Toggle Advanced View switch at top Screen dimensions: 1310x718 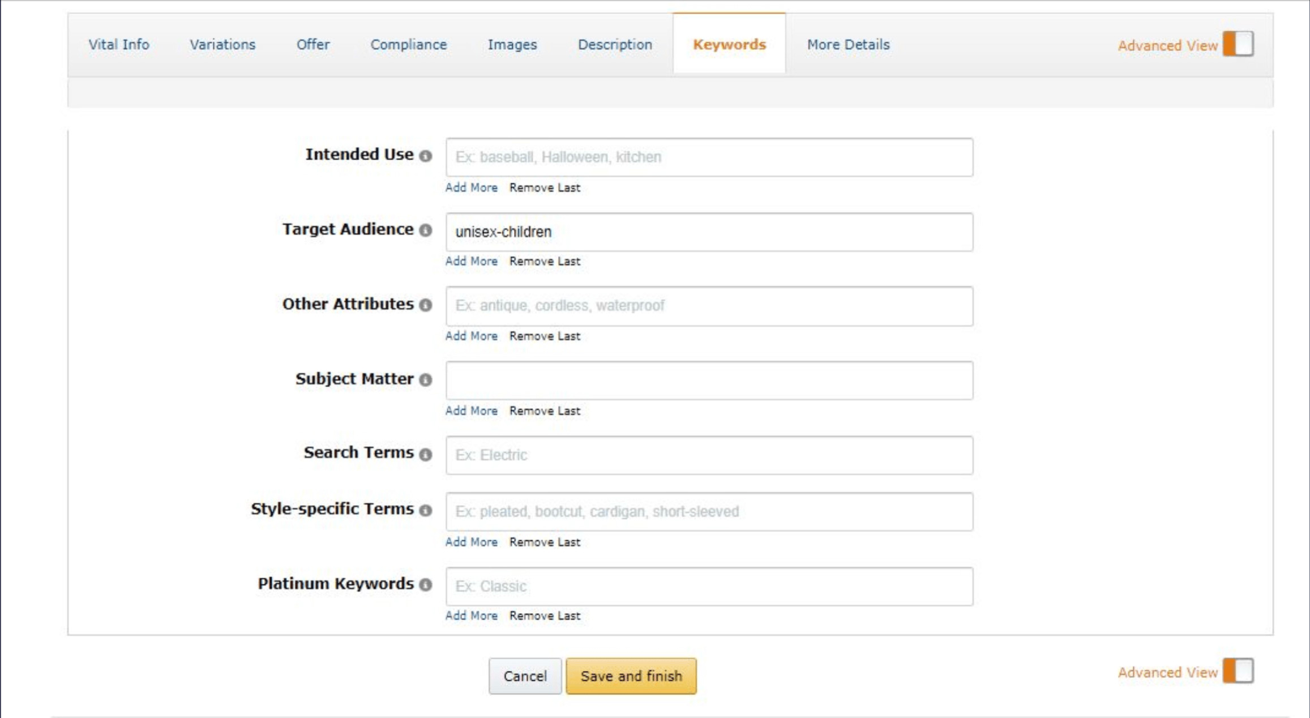tap(1238, 44)
